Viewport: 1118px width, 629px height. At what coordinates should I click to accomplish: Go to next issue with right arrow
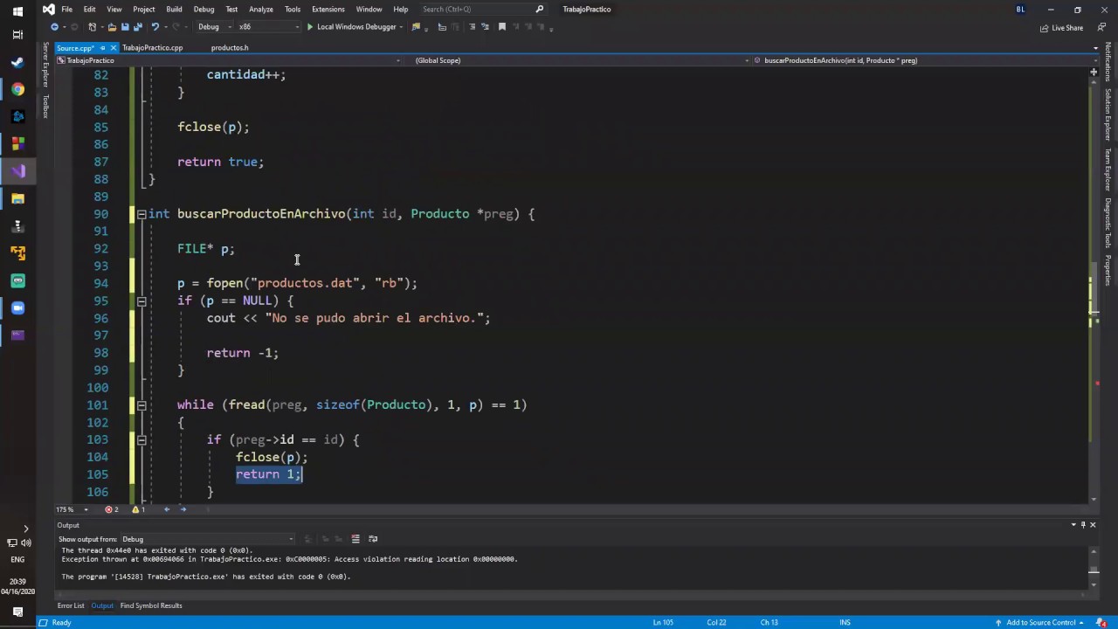tap(183, 509)
